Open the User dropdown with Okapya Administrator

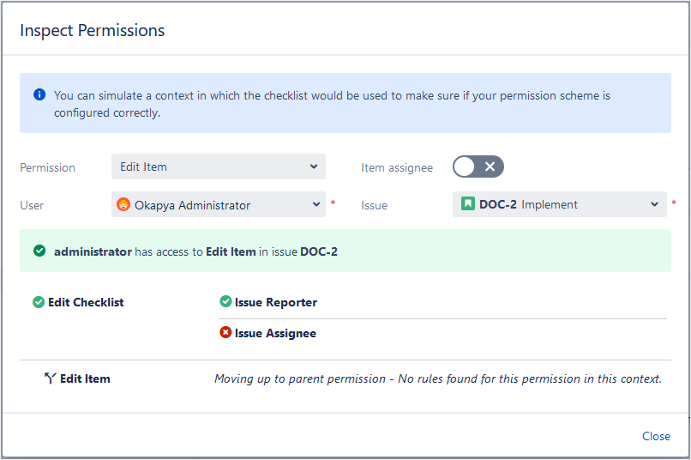click(218, 205)
